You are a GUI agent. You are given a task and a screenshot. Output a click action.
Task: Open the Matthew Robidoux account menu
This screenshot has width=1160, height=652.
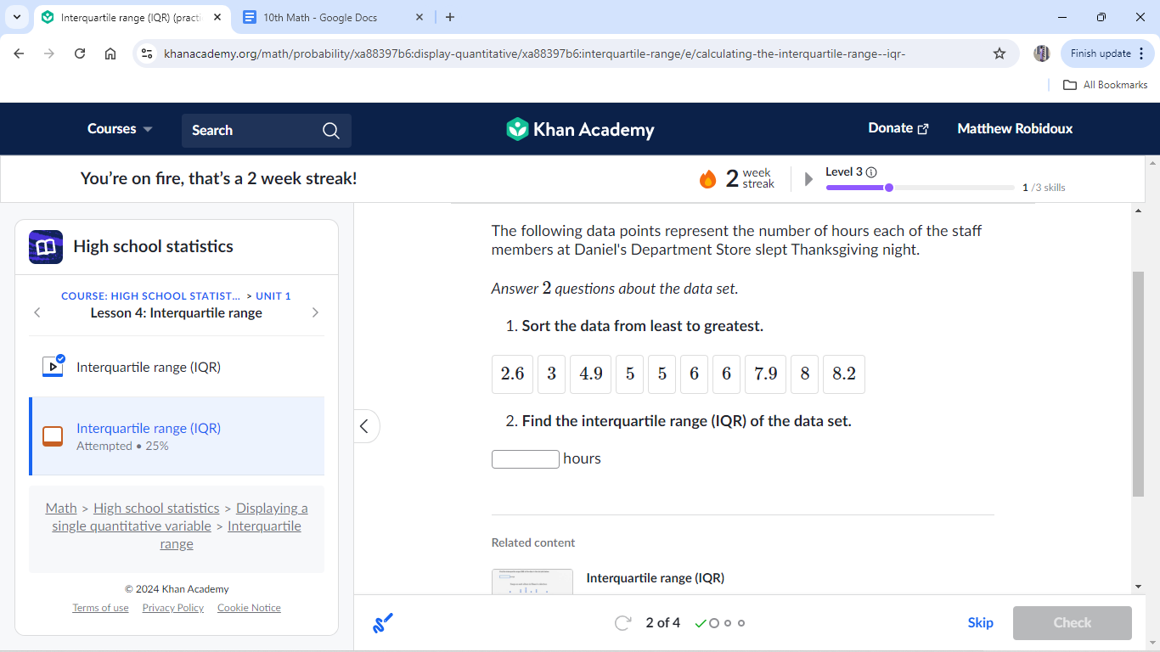(x=1015, y=129)
